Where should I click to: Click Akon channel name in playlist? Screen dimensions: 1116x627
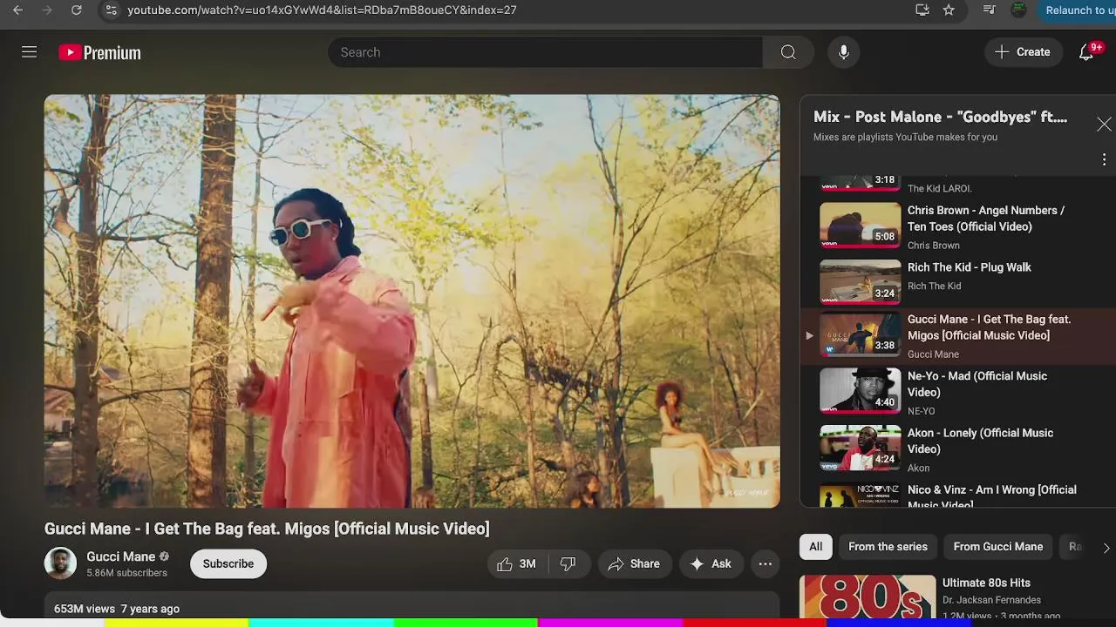pos(919,468)
